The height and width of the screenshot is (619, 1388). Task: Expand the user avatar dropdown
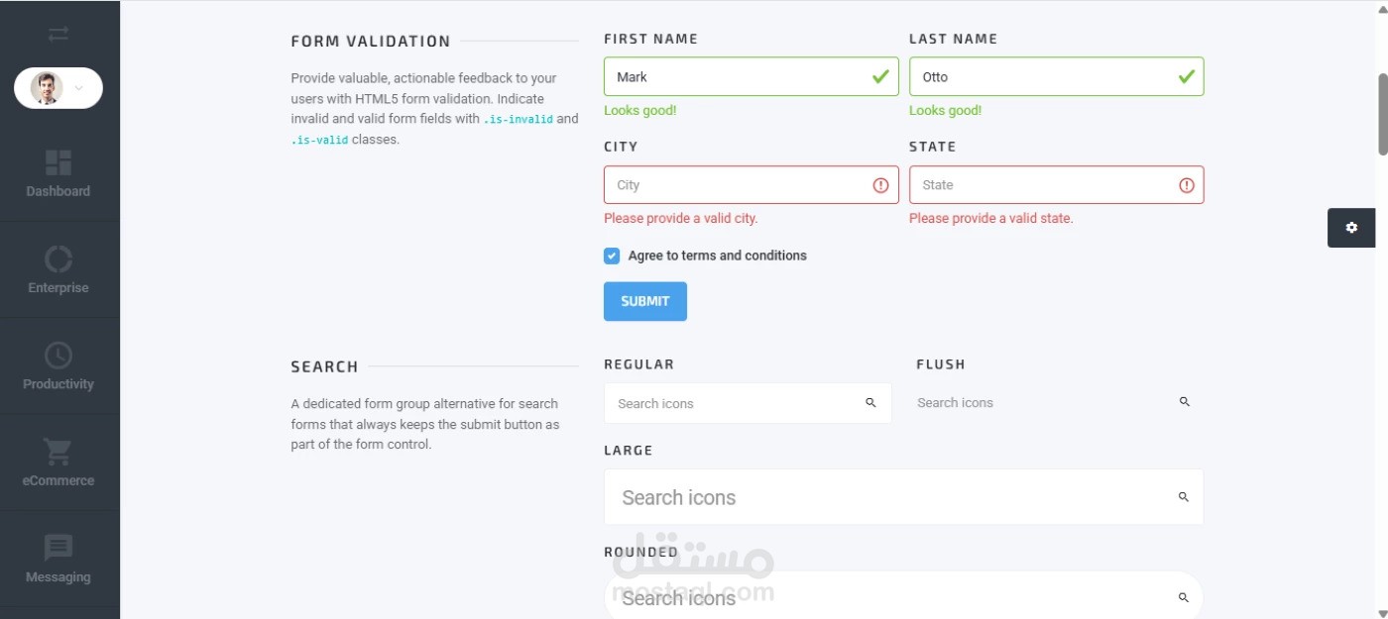(x=78, y=88)
